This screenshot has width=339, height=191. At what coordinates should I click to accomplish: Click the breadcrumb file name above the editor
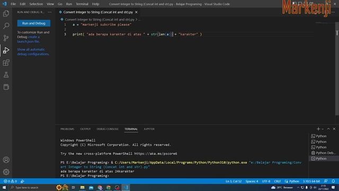(x=100, y=20)
